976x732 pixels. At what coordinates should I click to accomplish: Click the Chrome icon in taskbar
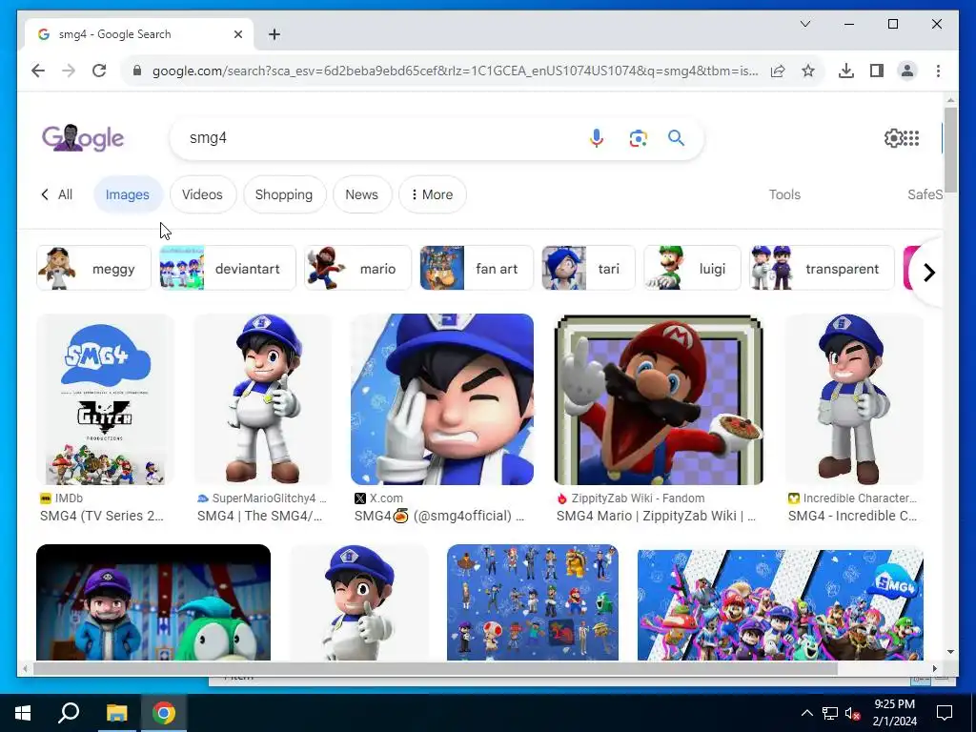tap(164, 713)
